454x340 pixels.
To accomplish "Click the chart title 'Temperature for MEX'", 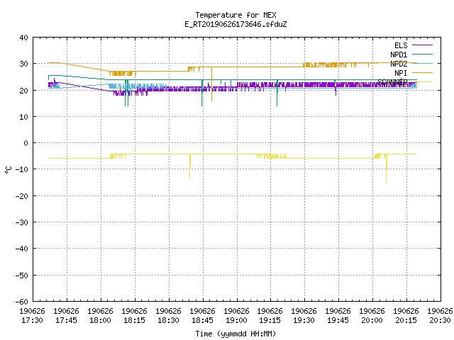I will [236, 15].
